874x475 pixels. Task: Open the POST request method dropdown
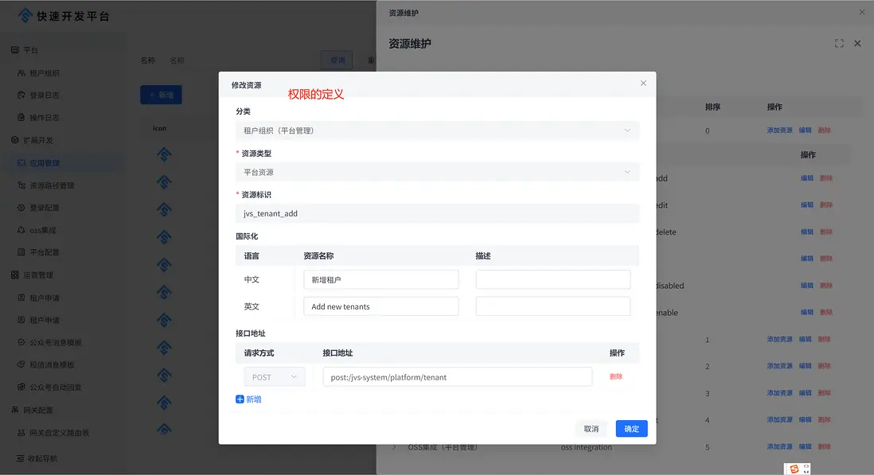[x=274, y=376]
